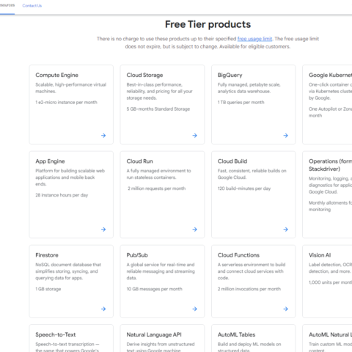Click the arrow on BigQuery card
The width and height of the screenshot is (352, 352).
(285, 136)
